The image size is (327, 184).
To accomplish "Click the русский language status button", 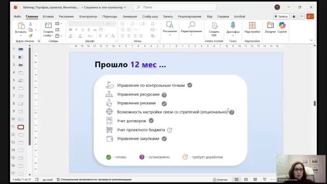I will (x=48, y=179).
